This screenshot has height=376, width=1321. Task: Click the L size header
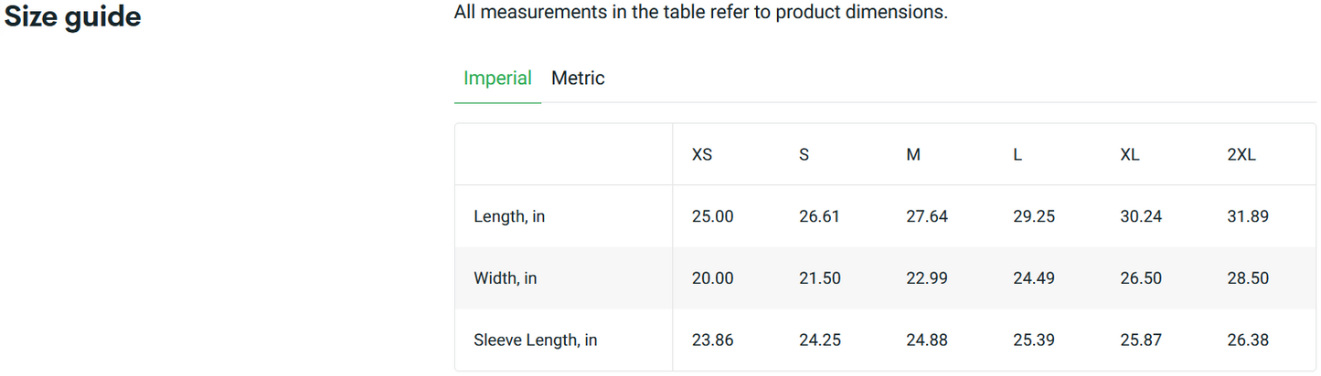point(1017,155)
